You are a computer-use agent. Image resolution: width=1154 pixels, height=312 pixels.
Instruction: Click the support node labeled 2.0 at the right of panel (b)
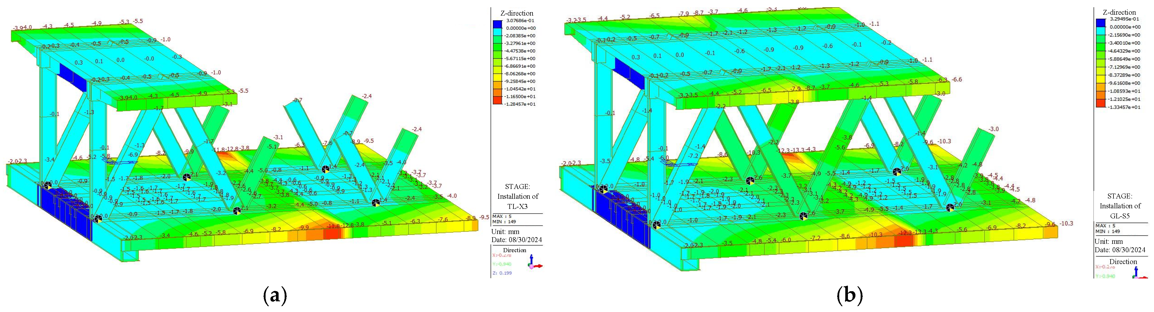(x=950, y=207)
